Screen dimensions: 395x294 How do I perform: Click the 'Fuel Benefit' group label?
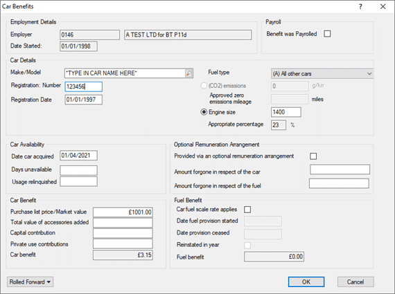pos(188,200)
